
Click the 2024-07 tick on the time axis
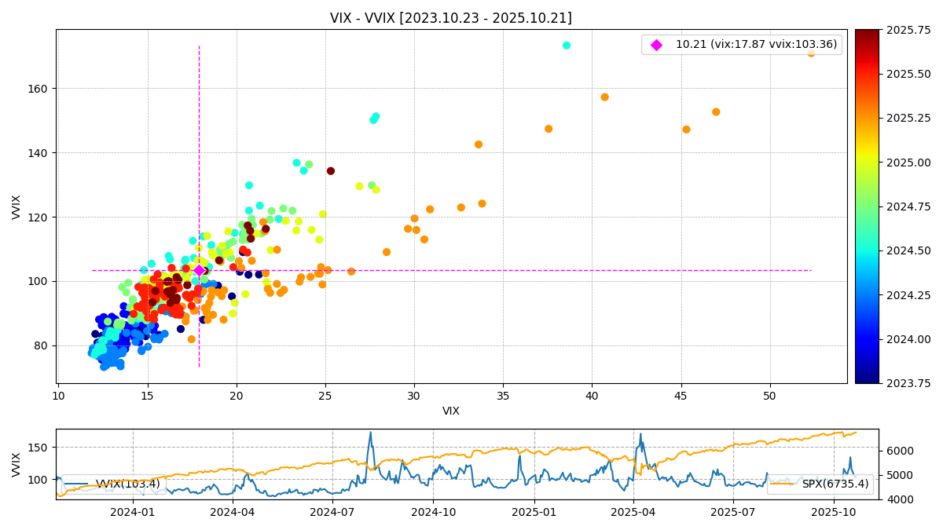332,512
